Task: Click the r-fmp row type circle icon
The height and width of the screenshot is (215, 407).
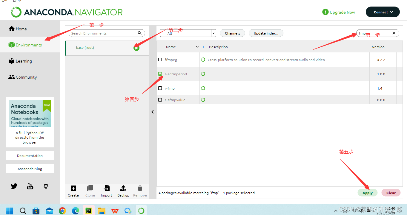Action: coord(203,88)
